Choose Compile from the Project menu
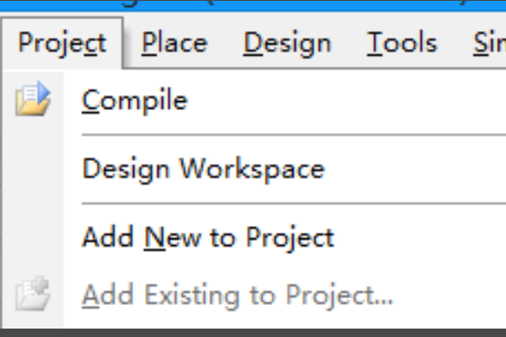The image size is (506, 337). pyautogui.click(x=135, y=101)
